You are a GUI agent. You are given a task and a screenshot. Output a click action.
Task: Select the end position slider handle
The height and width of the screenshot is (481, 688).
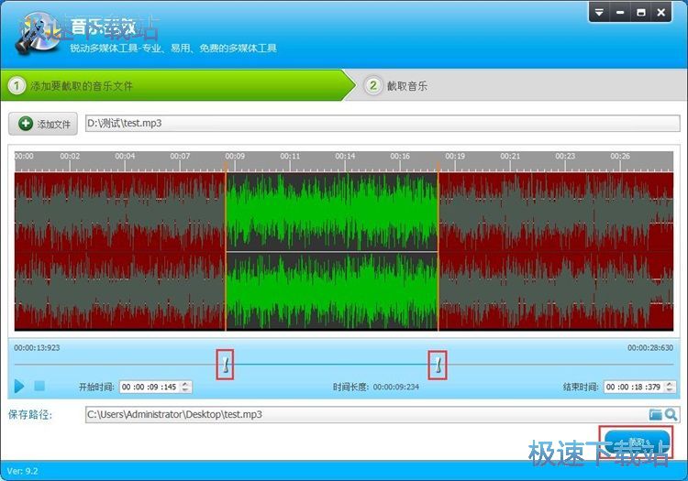pos(438,365)
